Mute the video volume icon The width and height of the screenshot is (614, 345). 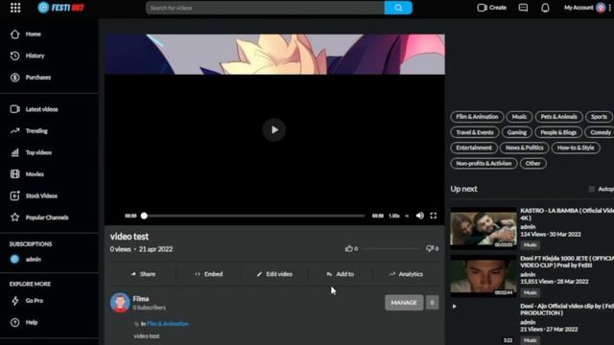coord(420,216)
